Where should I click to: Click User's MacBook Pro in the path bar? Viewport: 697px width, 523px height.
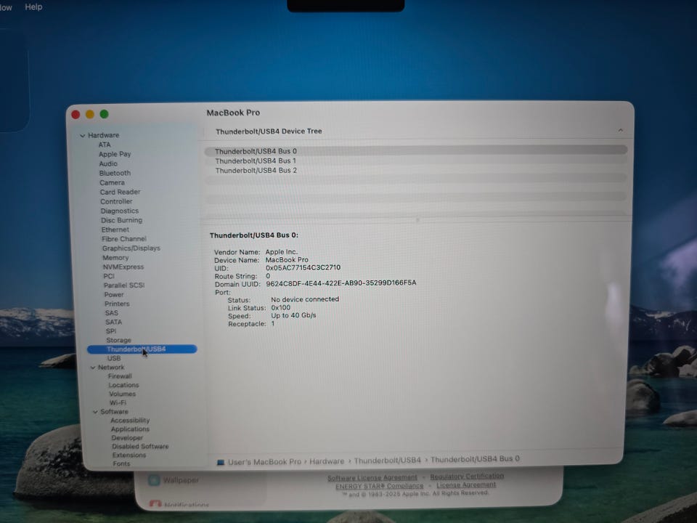point(264,462)
